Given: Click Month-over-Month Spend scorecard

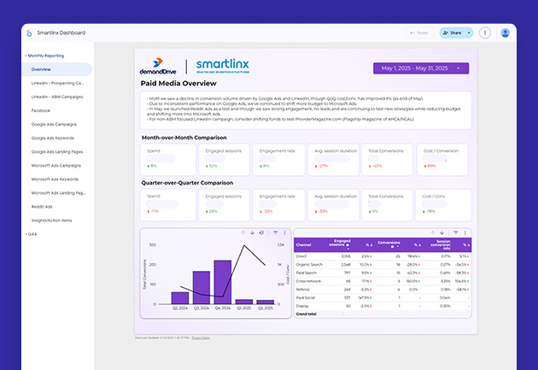Looking at the screenshot, I should coord(168,160).
